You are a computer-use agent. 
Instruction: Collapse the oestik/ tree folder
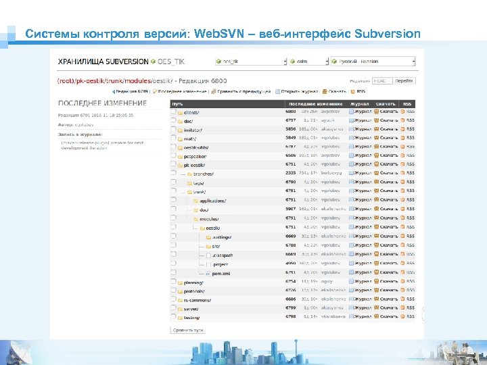click(x=202, y=228)
